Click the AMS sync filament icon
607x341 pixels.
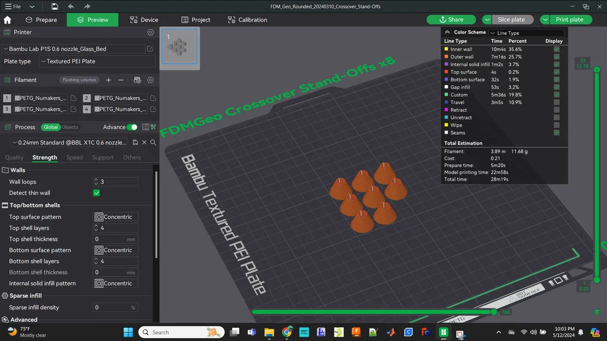click(x=137, y=80)
